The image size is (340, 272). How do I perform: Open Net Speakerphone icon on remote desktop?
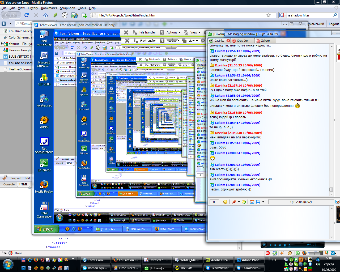(44, 145)
